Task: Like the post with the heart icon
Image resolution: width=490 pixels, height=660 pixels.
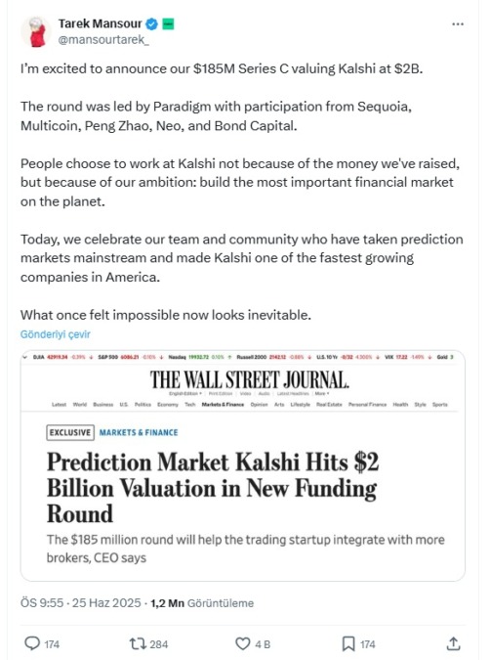Action: 242,643
